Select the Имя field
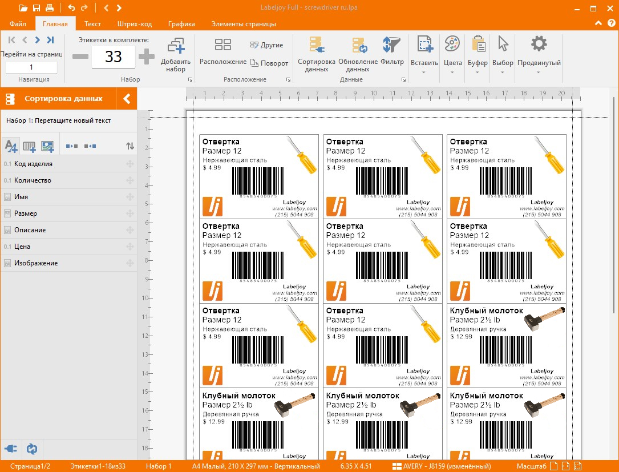This screenshot has height=472, width=619. coord(68,197)
